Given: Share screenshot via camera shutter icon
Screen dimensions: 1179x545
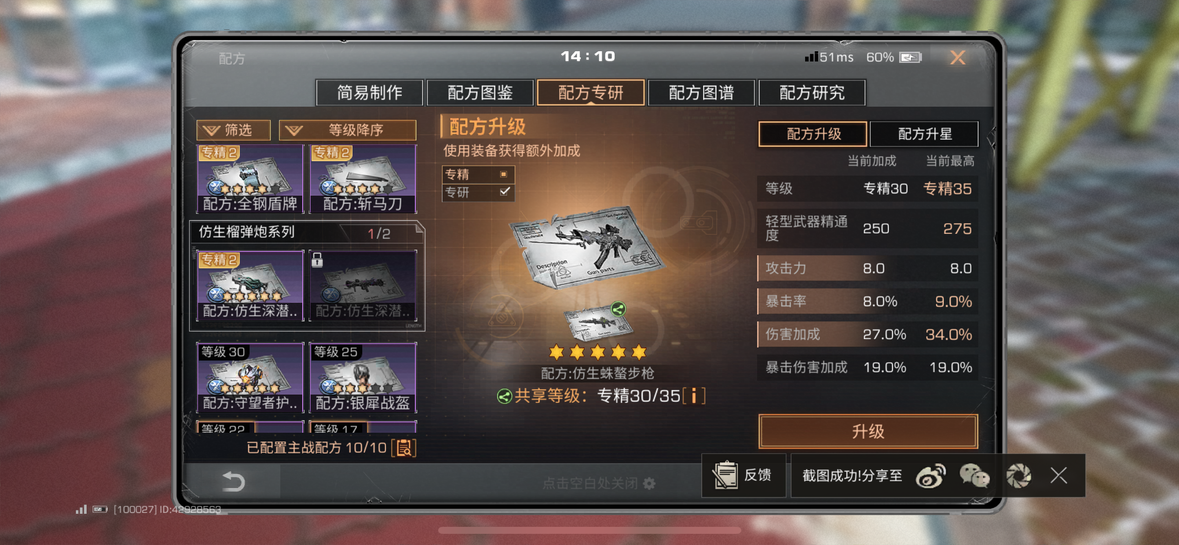Looking at the screenshot, I should pos(1018,476).
